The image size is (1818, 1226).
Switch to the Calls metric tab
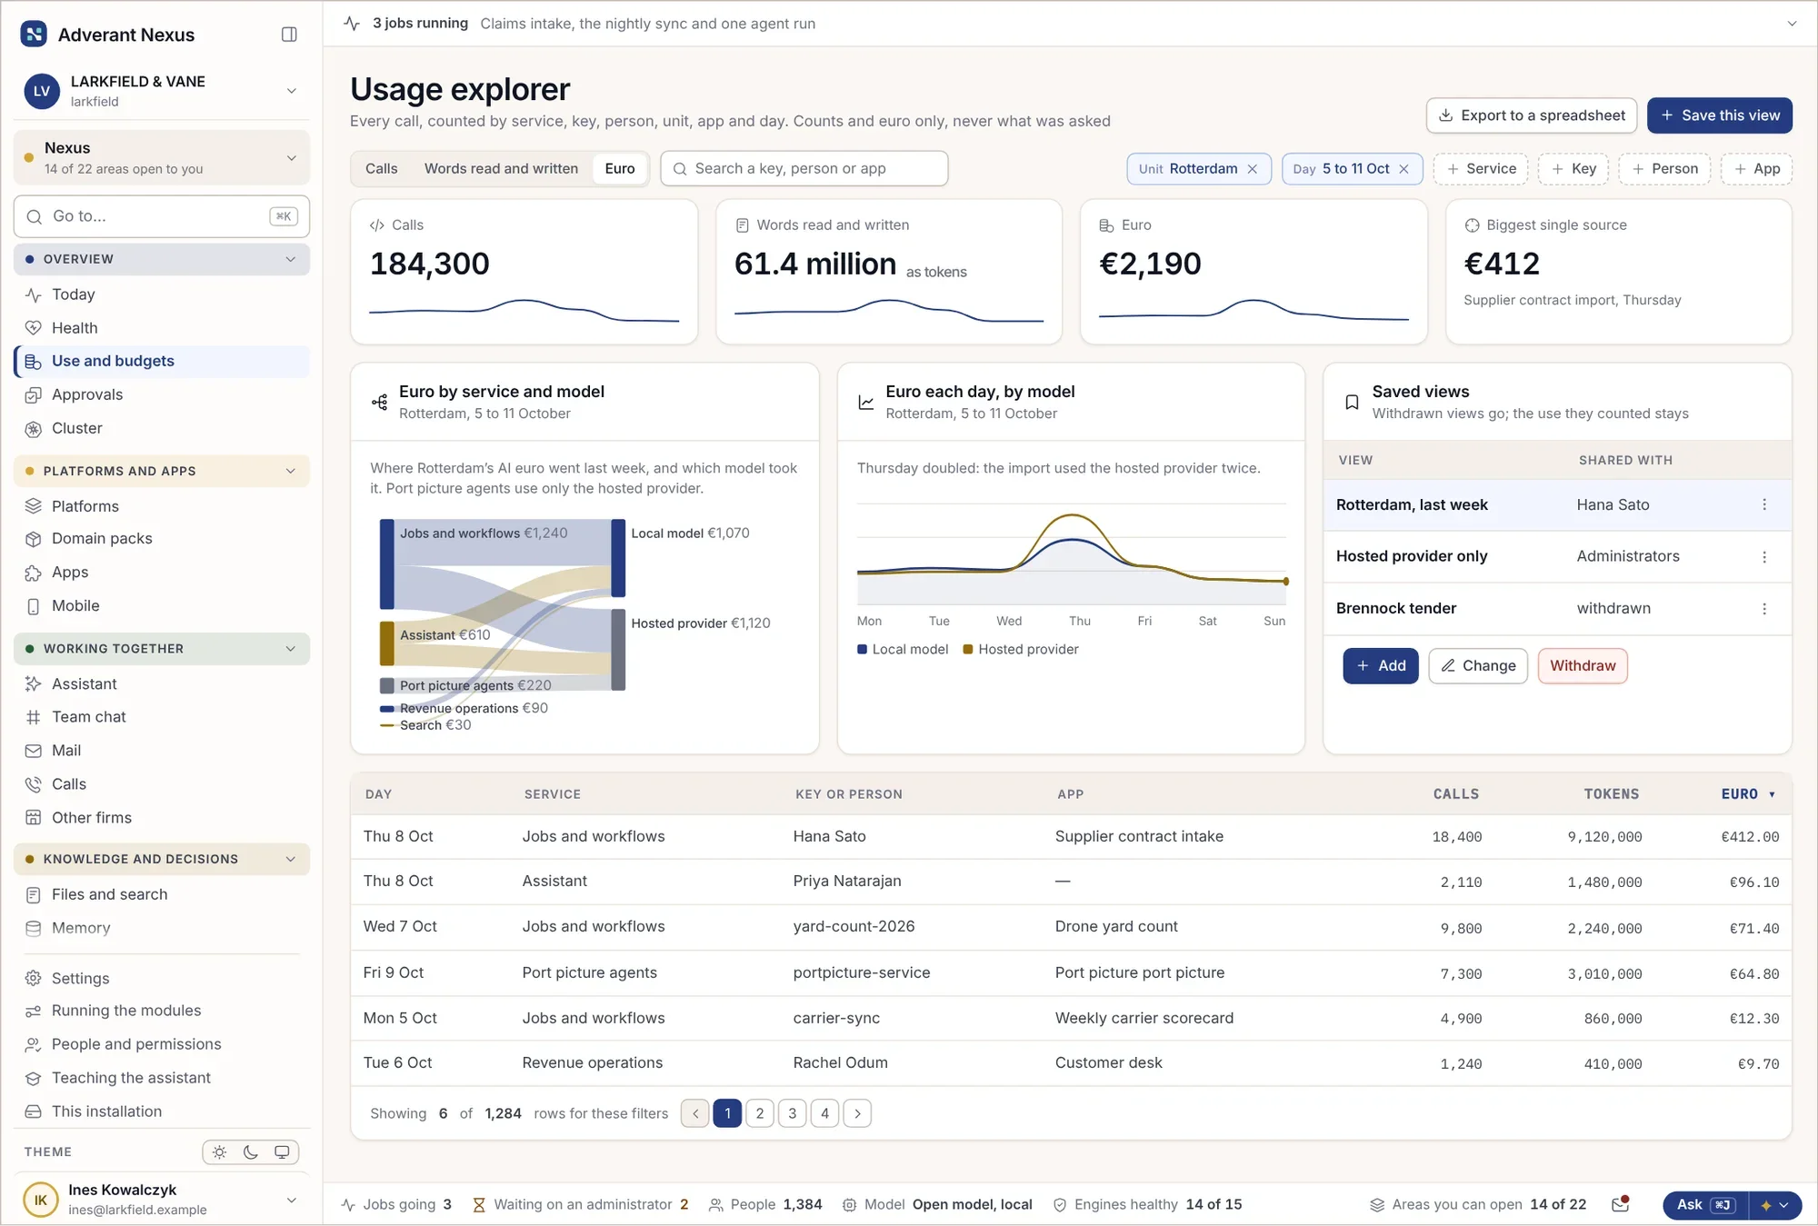[x=382, y=169]
